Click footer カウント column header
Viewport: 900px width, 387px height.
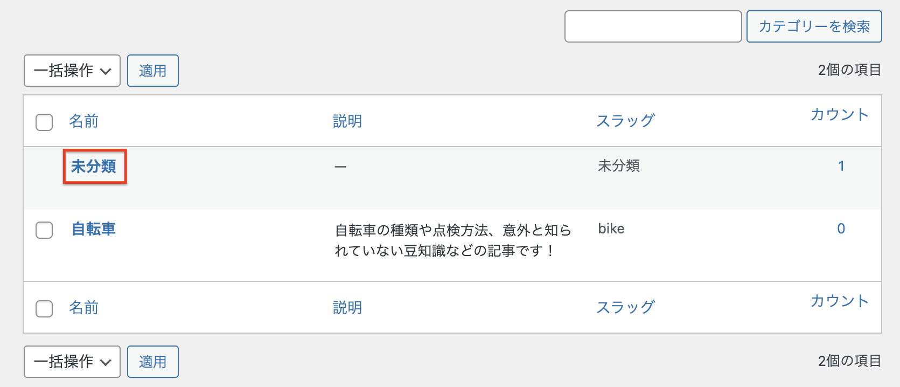(x=839, y=301)
